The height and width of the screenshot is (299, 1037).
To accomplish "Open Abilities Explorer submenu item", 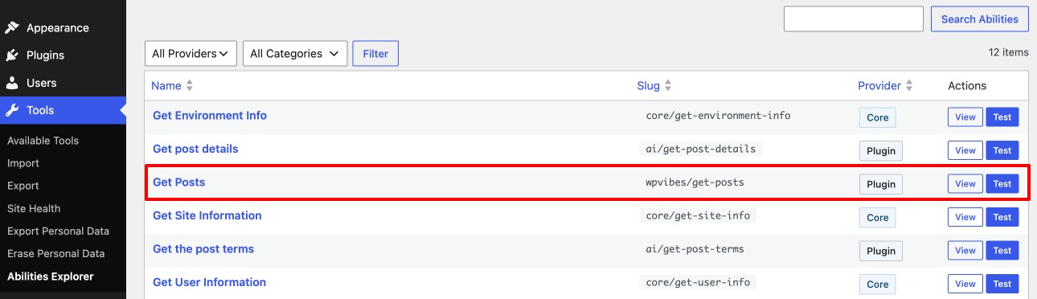I will click(x=51, y=276).
